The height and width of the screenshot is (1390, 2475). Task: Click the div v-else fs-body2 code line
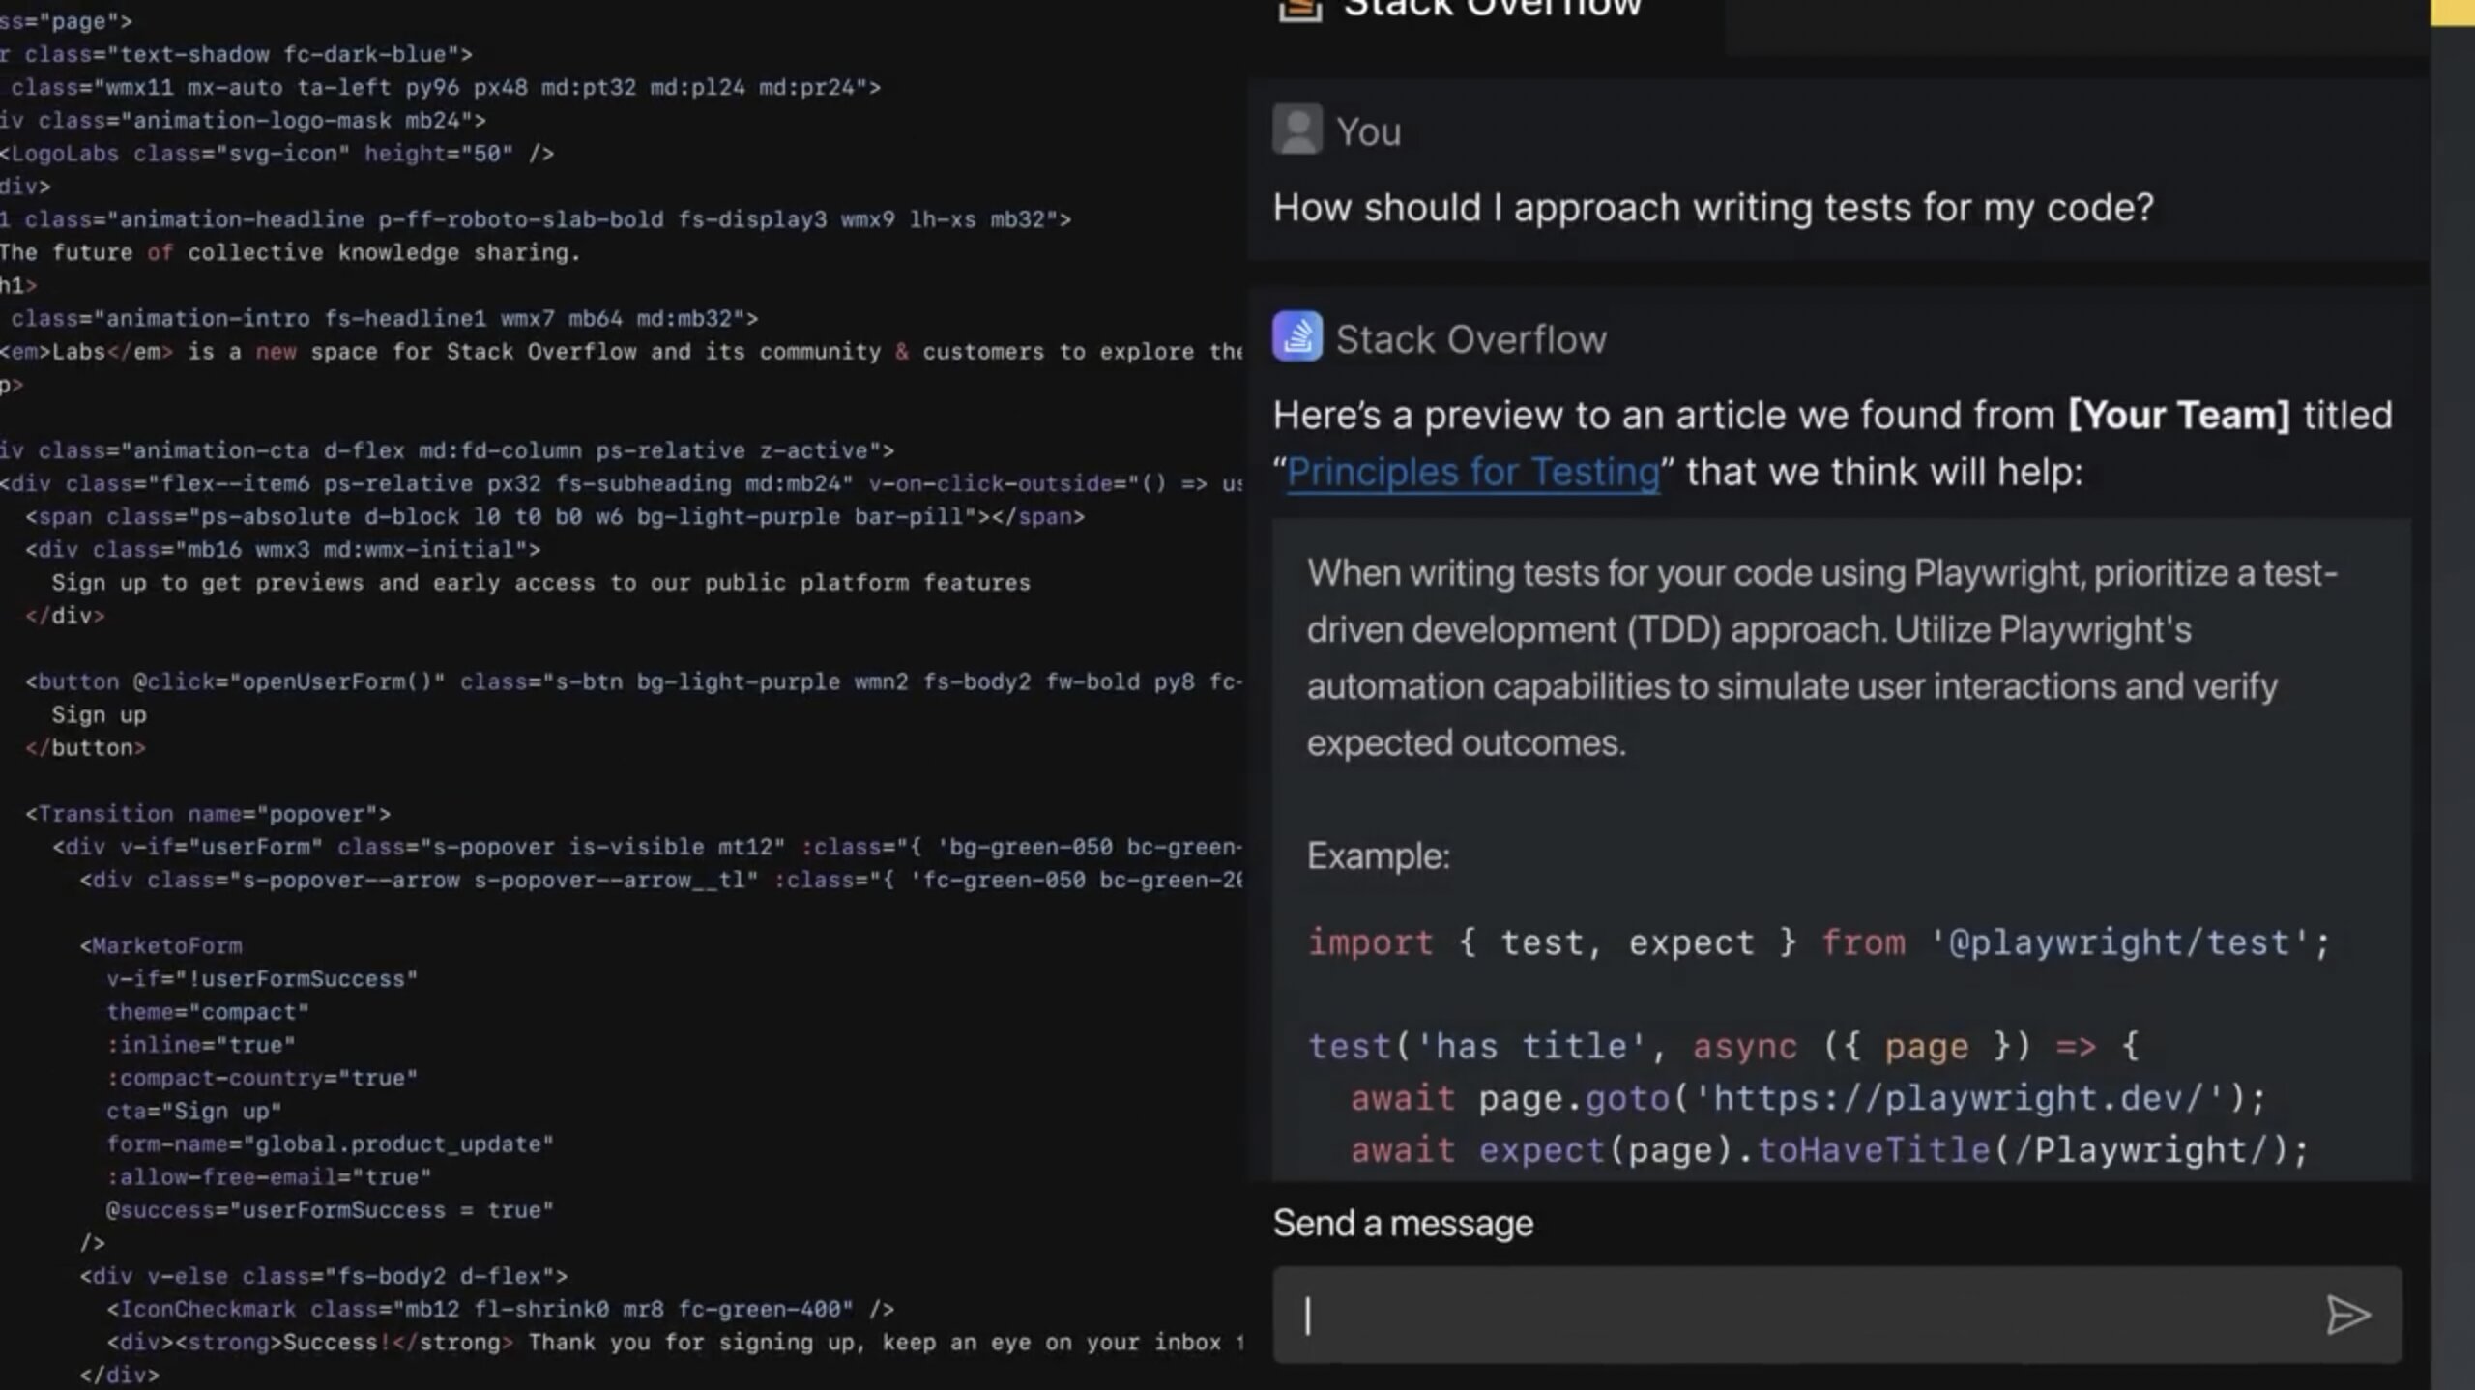[324, 1276]
